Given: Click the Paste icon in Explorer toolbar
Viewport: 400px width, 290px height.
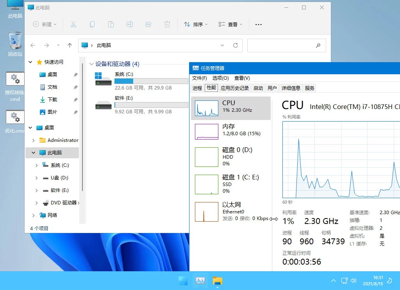Looking at the screenshot, I should (111, 24).
